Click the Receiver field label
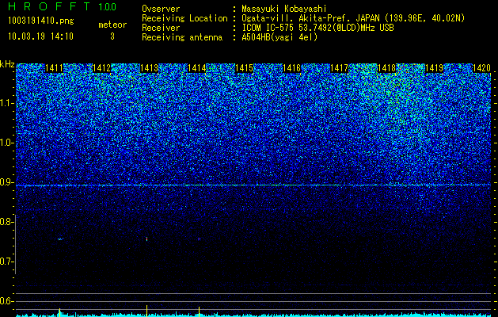 pyautogui.click(x=161, y=28)
